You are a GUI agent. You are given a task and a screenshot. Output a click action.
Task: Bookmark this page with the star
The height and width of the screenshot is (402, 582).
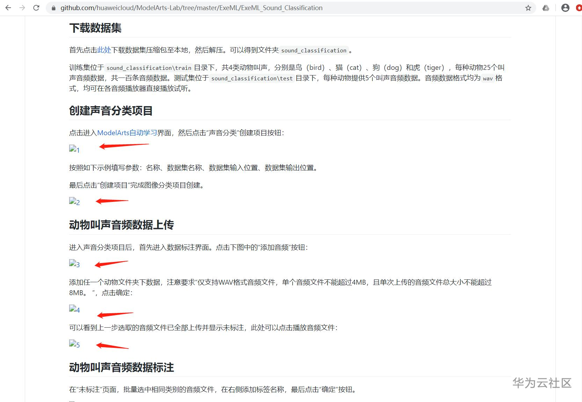528,8
